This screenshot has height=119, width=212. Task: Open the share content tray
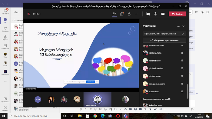(x=163, y=14)
